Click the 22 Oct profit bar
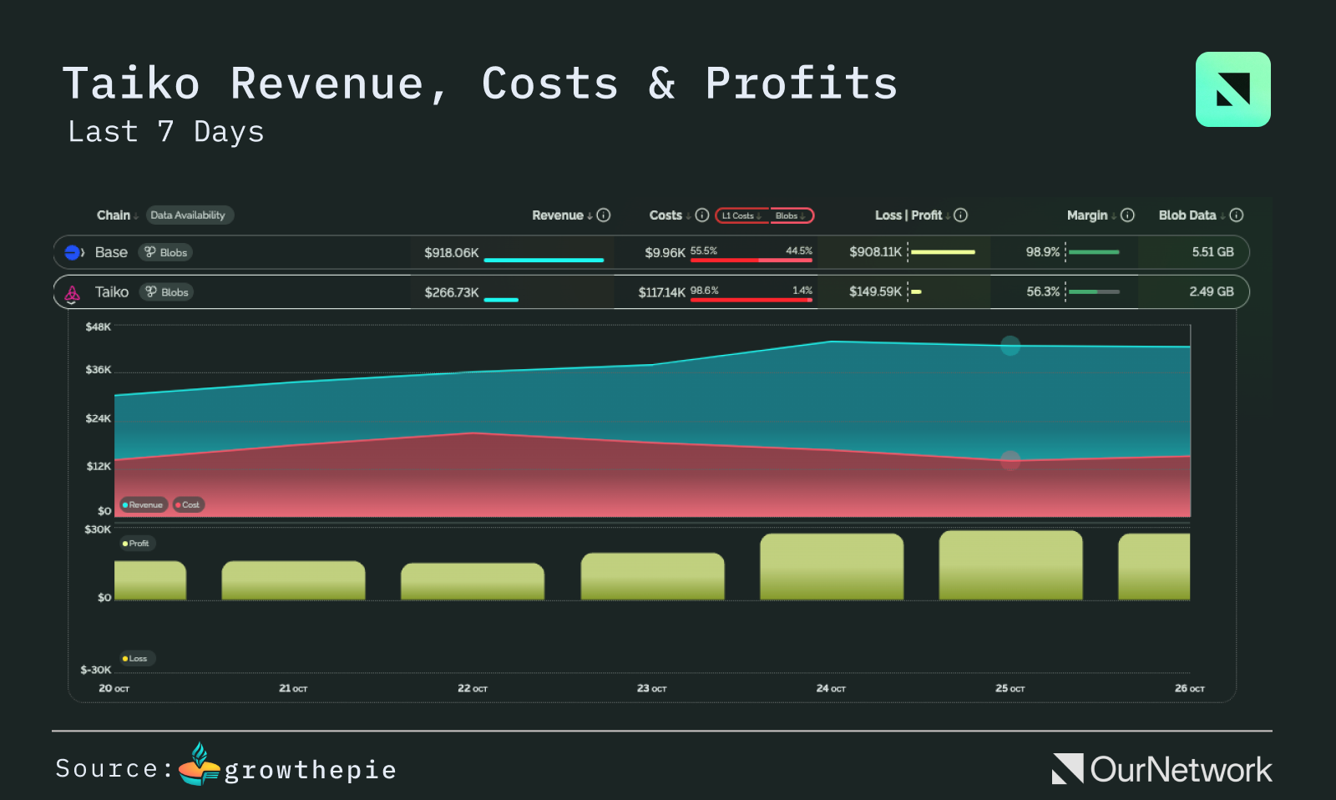The width and height of the screenshot is (1336, 800). [x=473, y=581]
